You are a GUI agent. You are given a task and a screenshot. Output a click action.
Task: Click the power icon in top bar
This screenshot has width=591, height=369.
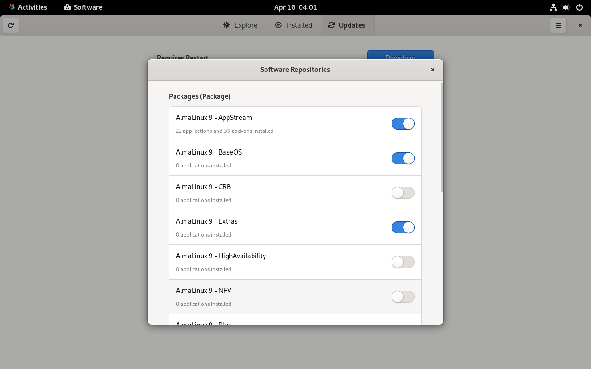point(579,7)
